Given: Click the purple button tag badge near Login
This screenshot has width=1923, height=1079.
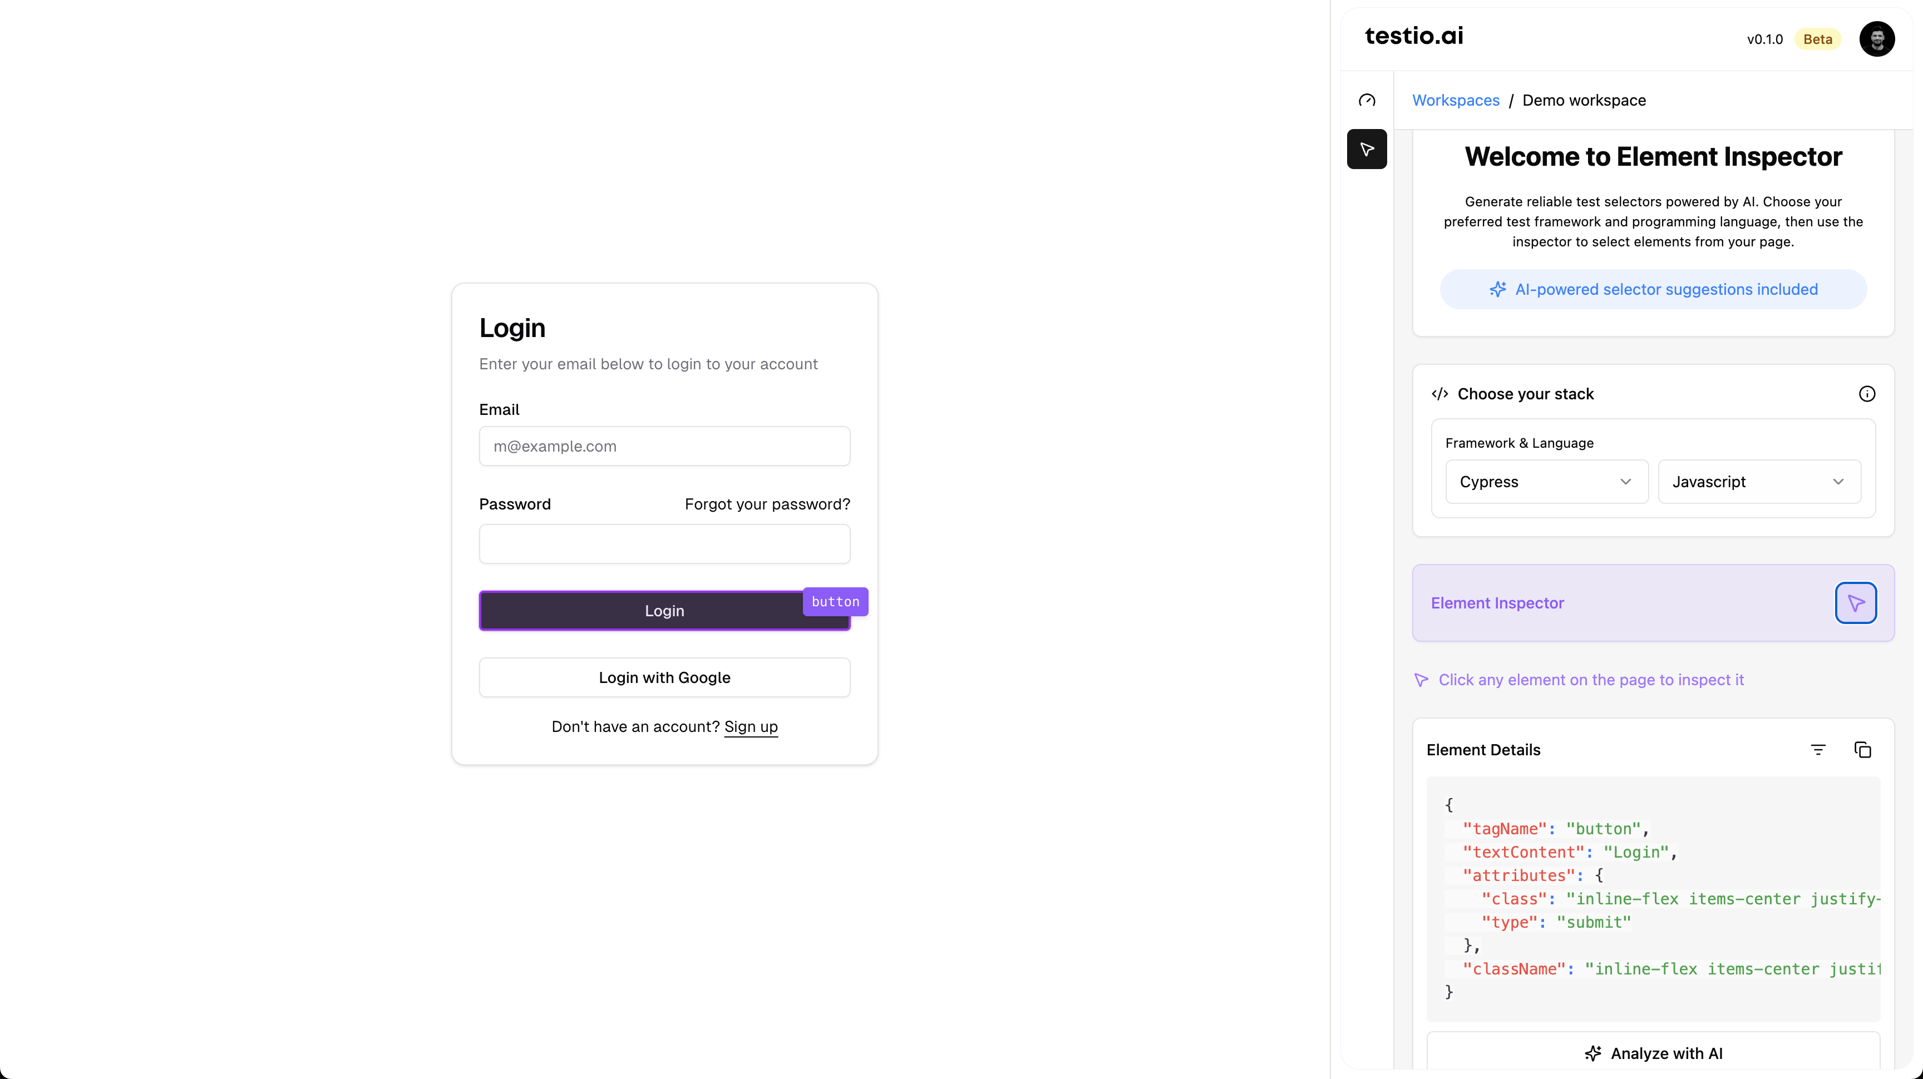Looking at the screenshot, I should pyautogui.click(x=835, y=601).
